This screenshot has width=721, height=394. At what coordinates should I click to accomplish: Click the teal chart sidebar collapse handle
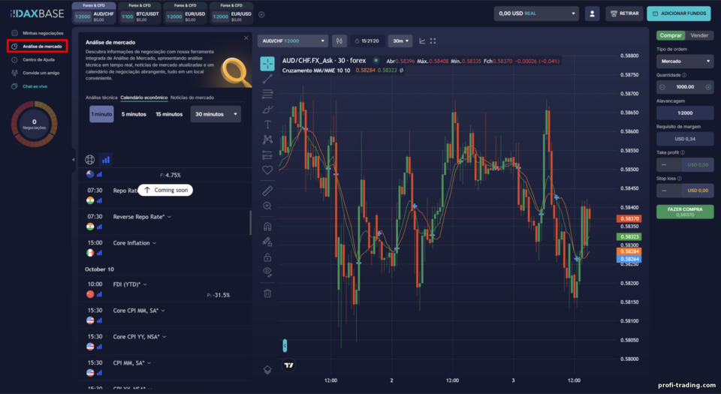click(x=285, y=345)
